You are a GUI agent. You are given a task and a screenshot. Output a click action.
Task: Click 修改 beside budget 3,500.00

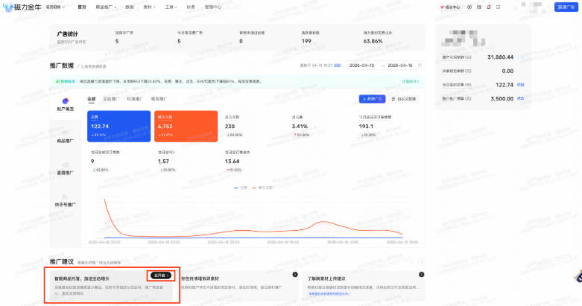click(521, 99)
